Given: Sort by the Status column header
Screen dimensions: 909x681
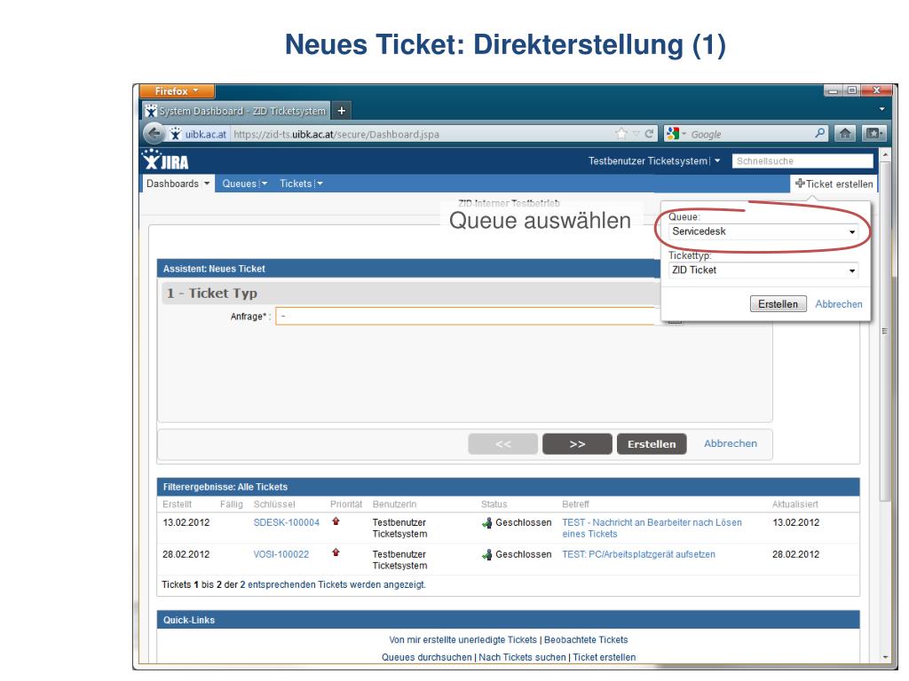Looking at the screenshot, I should (x=494, y=505).
